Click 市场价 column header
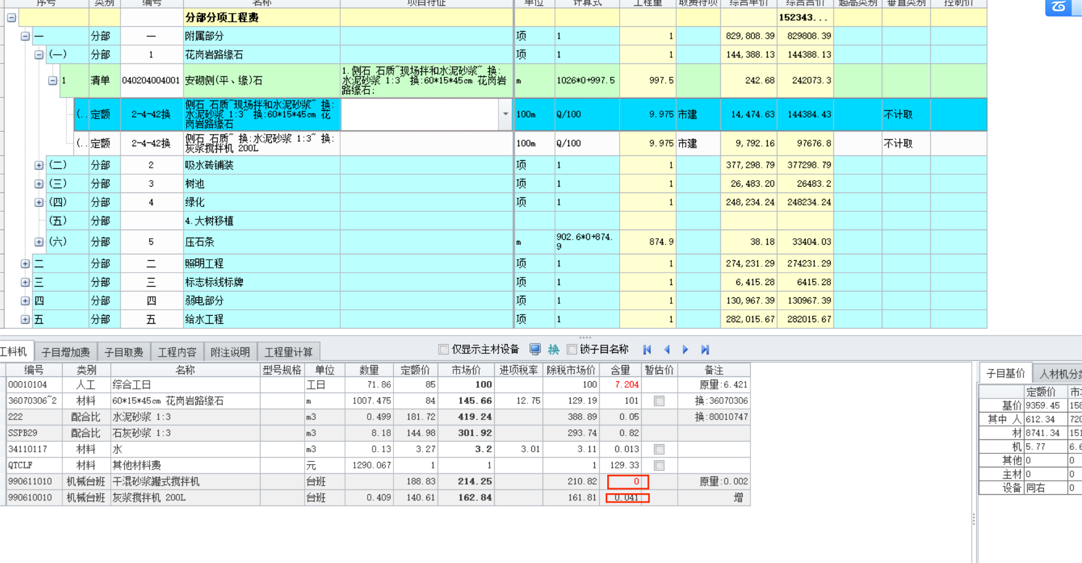 click(x=466, y=370)
